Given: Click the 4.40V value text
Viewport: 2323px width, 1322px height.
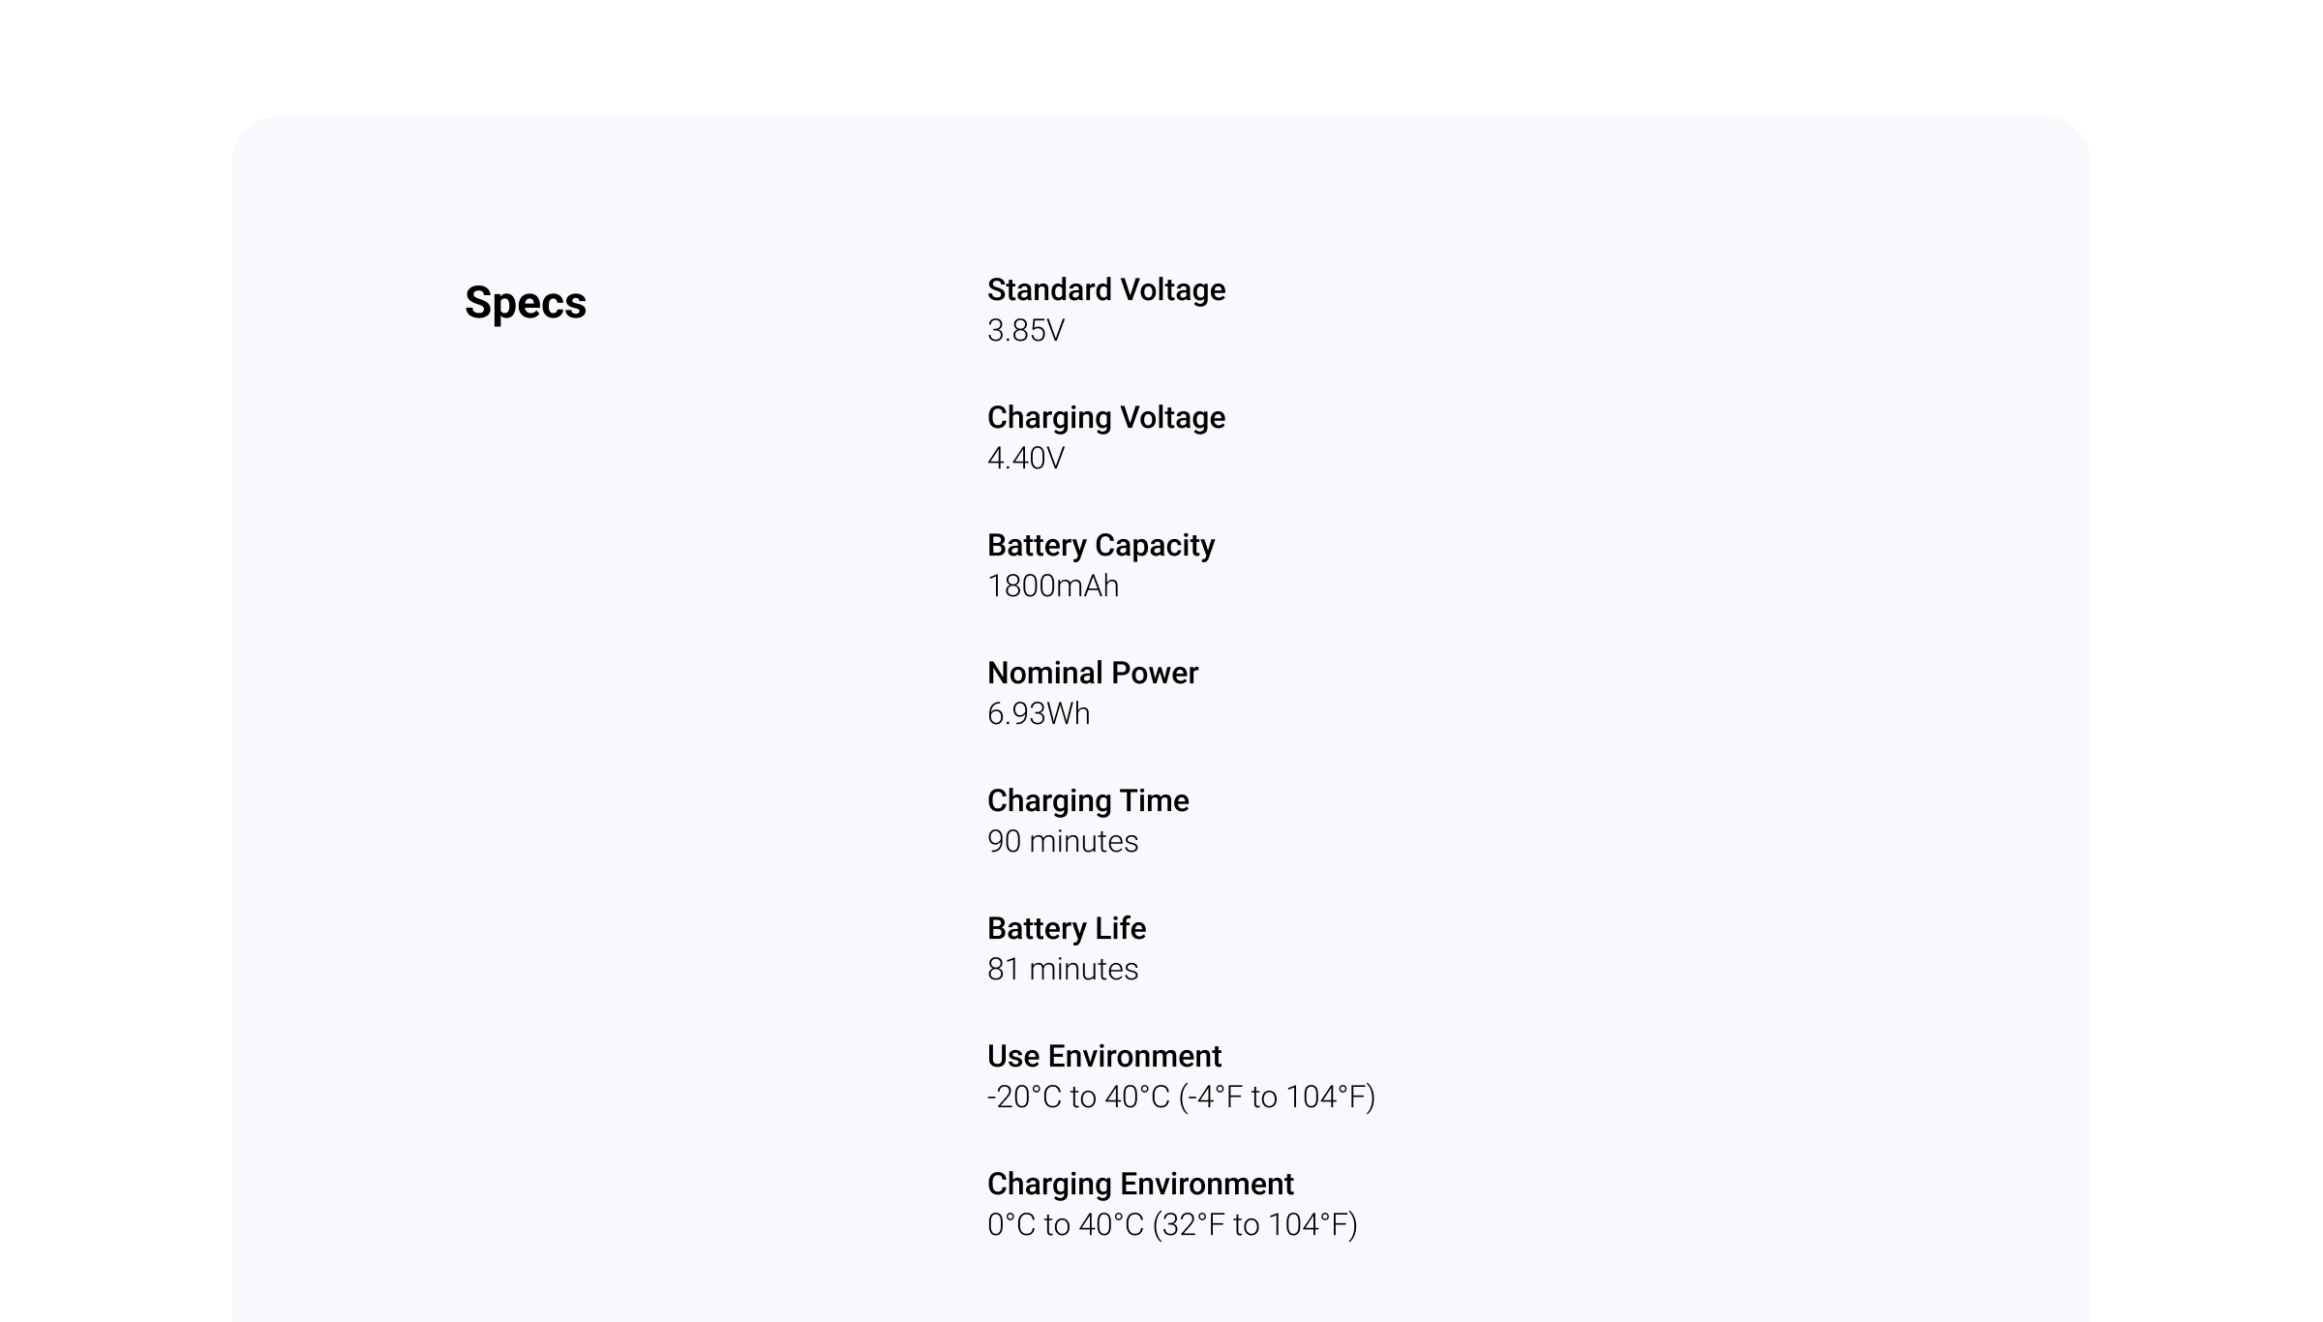Looking at the screenshot, I should [x=1026, y=458].
